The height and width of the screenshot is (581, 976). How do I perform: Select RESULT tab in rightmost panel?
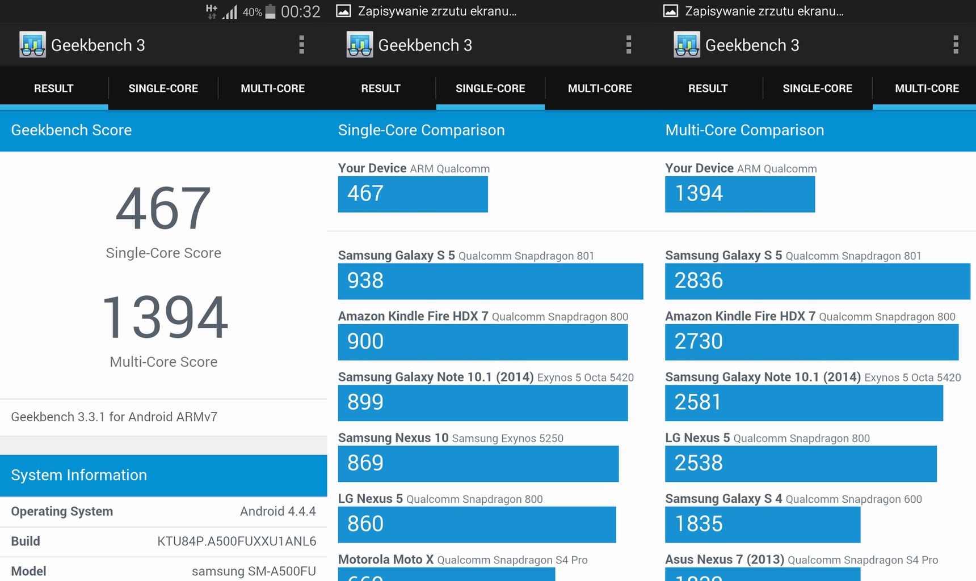pos(708,88)
